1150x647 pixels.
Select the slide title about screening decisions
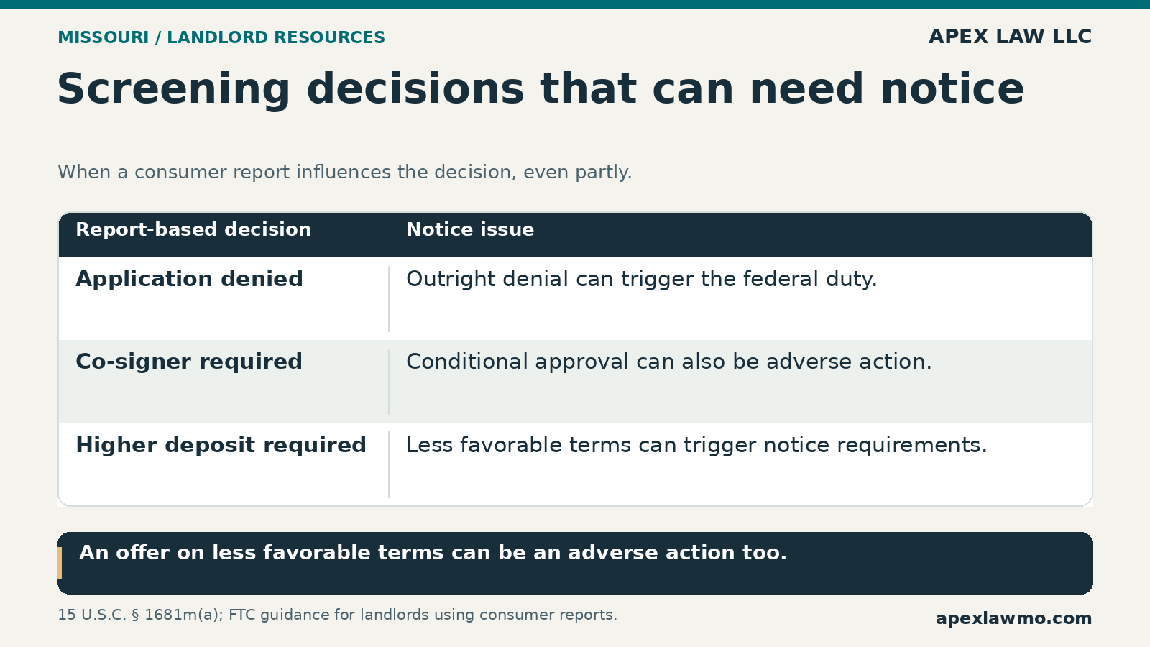point(540,90)
